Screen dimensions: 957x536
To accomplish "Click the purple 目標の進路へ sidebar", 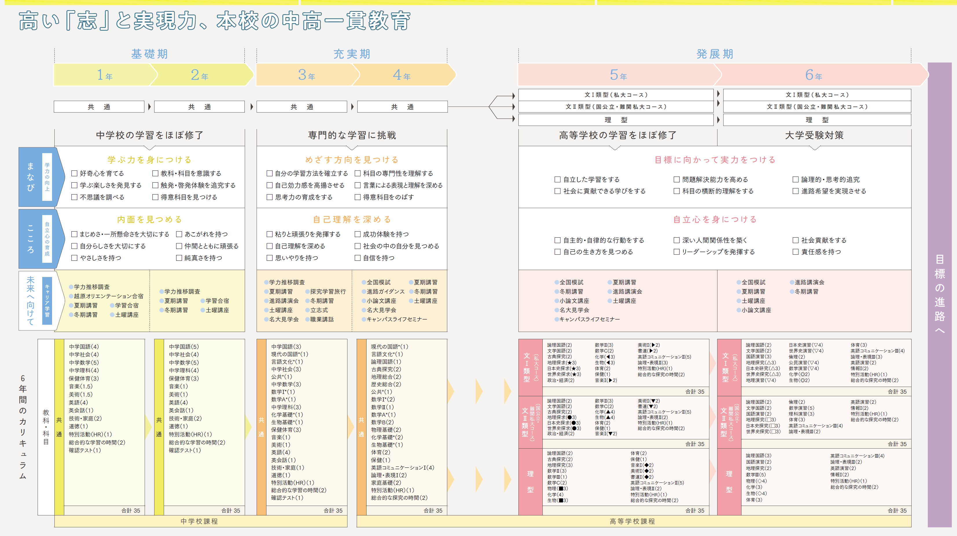I will click(940, 294).
